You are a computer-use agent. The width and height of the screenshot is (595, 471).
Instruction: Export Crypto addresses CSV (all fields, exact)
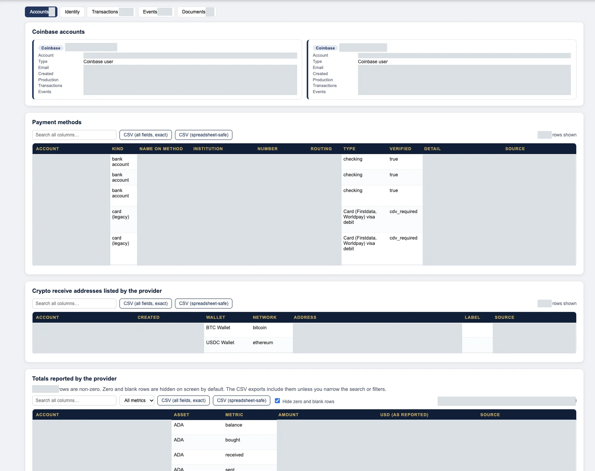(145, 304)
